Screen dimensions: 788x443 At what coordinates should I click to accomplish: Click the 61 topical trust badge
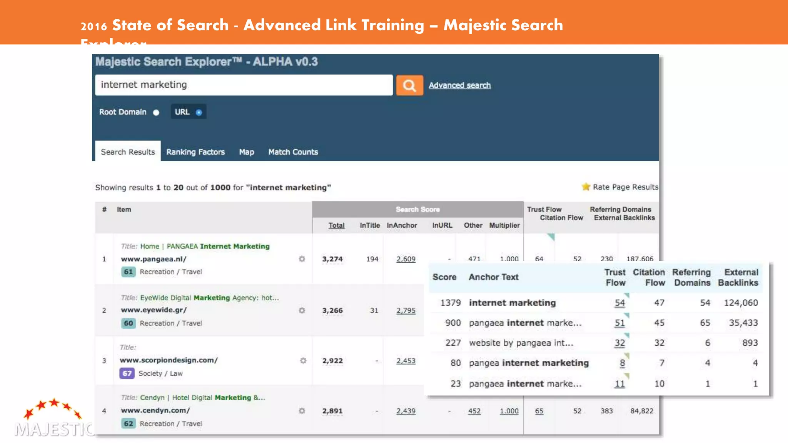coord(128,272)
